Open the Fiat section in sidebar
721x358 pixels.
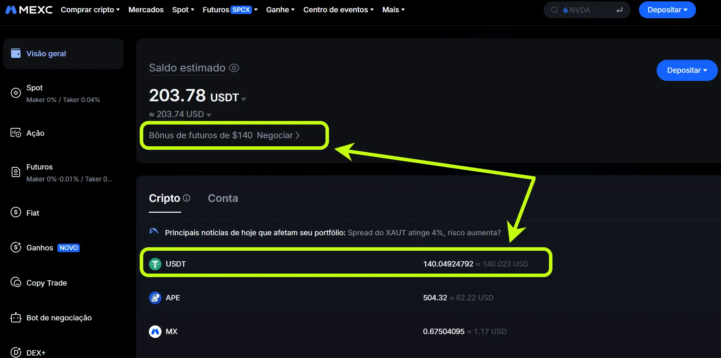click(33, 213)
